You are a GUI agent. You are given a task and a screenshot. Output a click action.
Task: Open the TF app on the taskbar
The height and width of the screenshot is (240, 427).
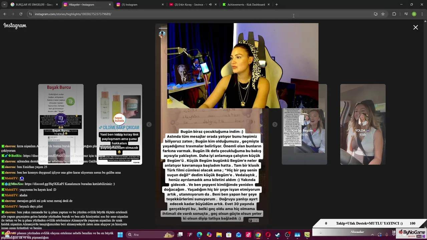[190, 235]
